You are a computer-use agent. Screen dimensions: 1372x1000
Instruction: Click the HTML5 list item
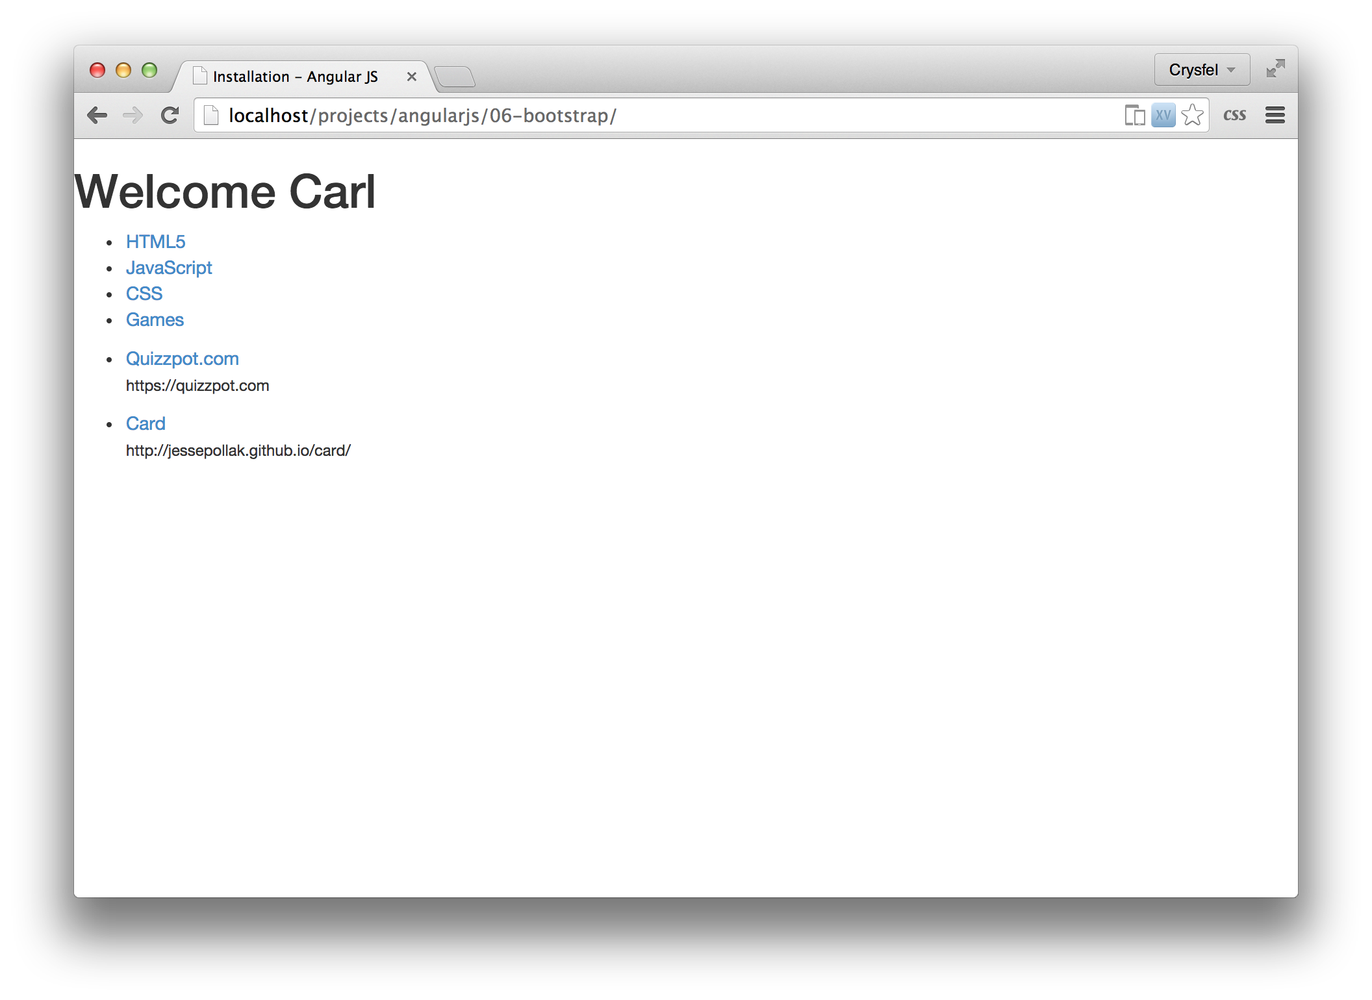[155, 241]
